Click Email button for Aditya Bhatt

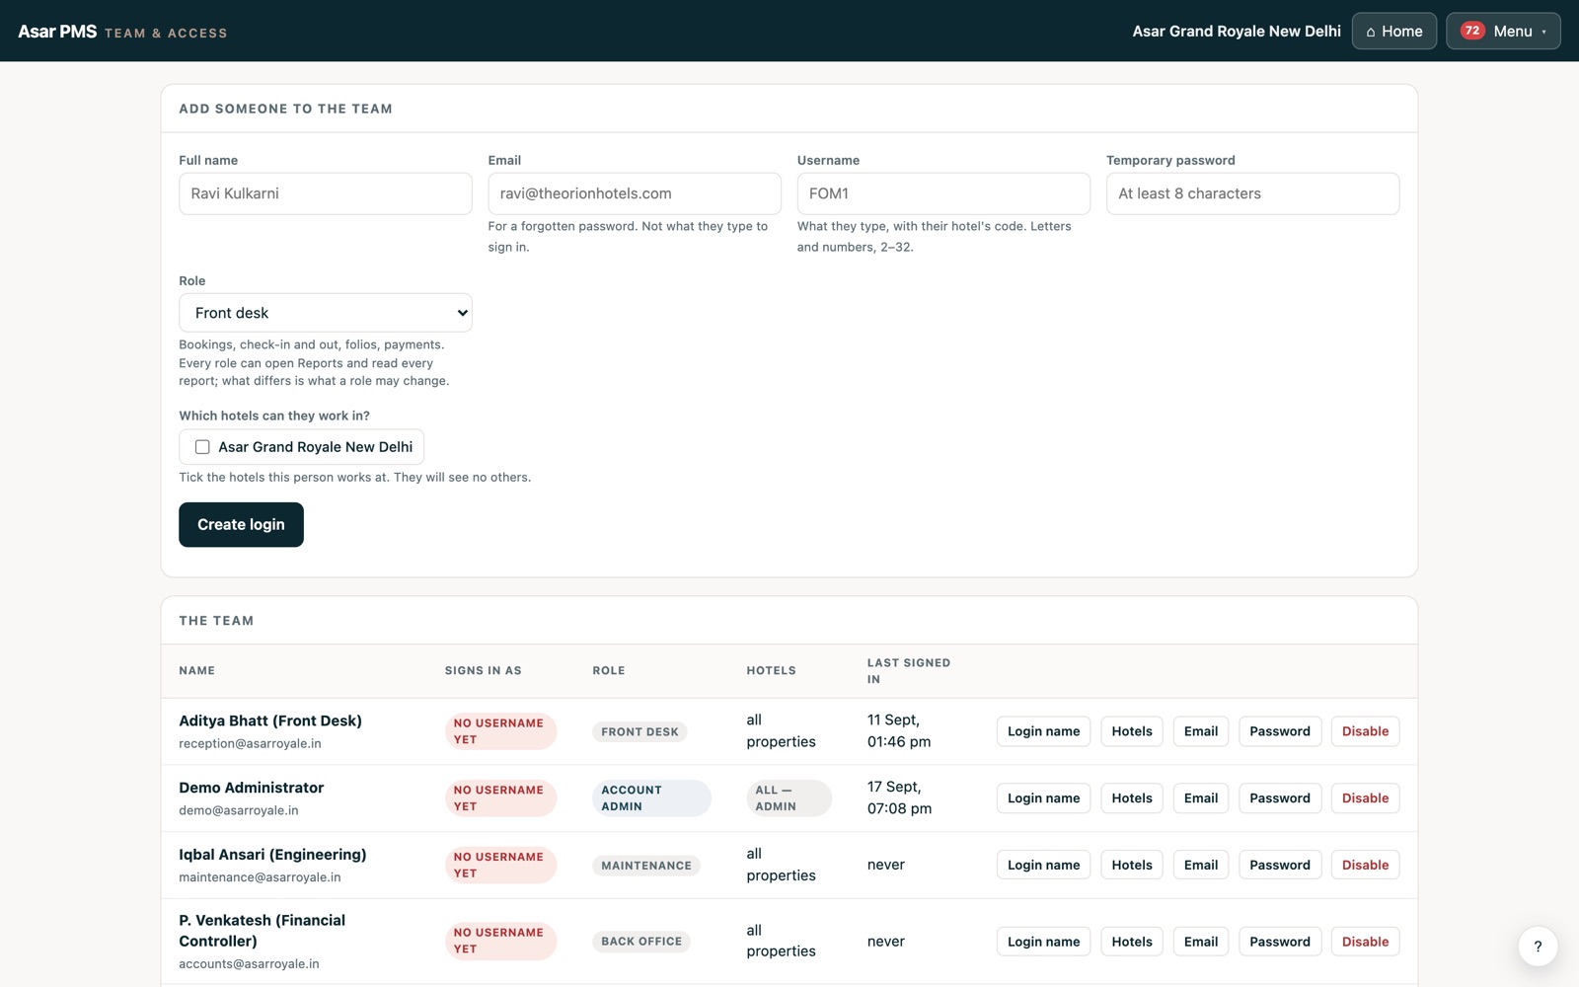point(1201,731)
